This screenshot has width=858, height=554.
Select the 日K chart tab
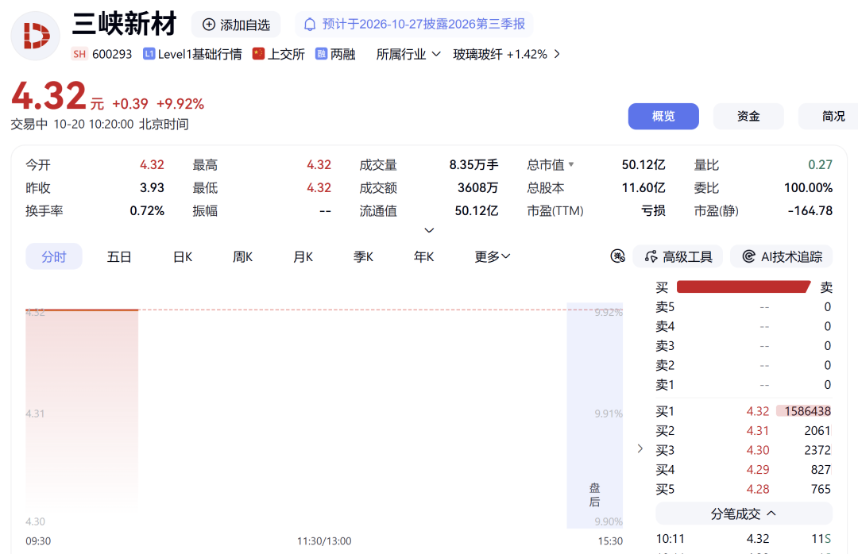183,256
